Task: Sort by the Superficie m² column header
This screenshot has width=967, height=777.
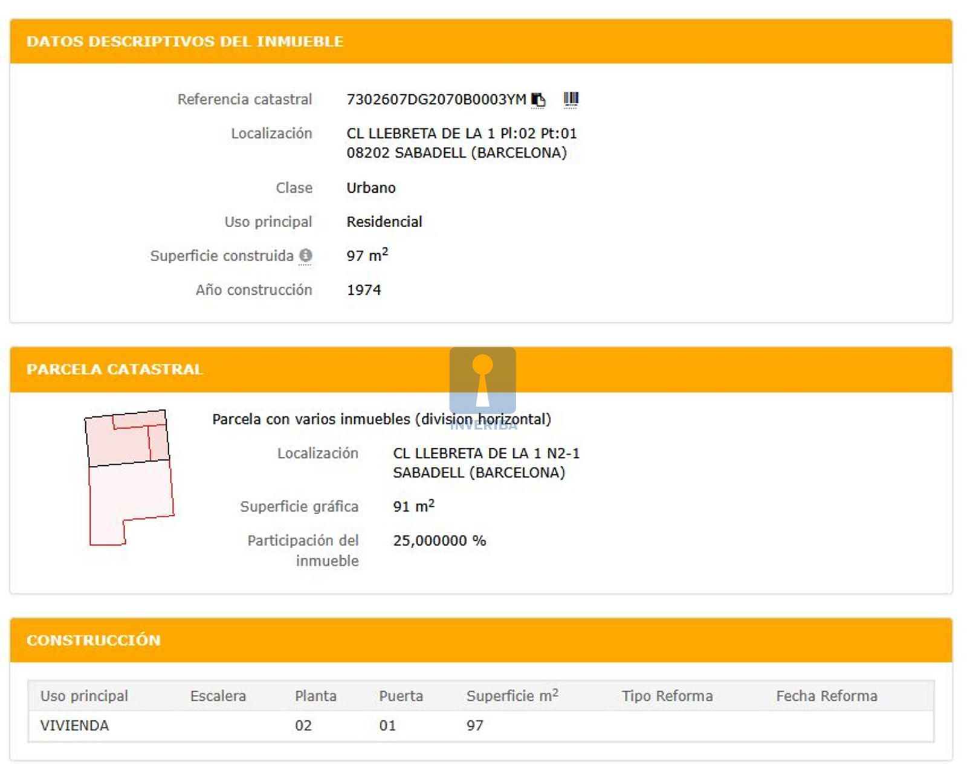Action: (512, 696)
